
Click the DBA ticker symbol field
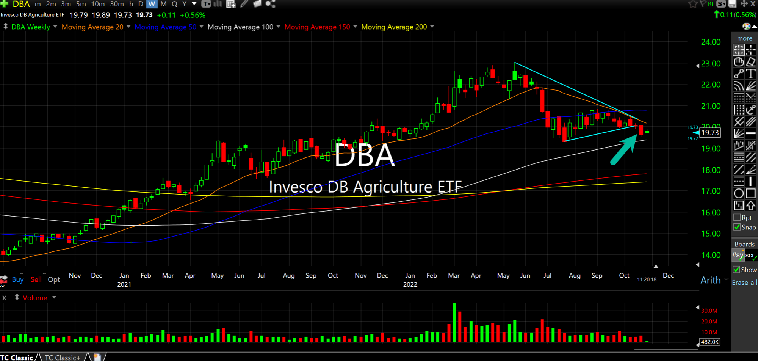coord(21,4)
